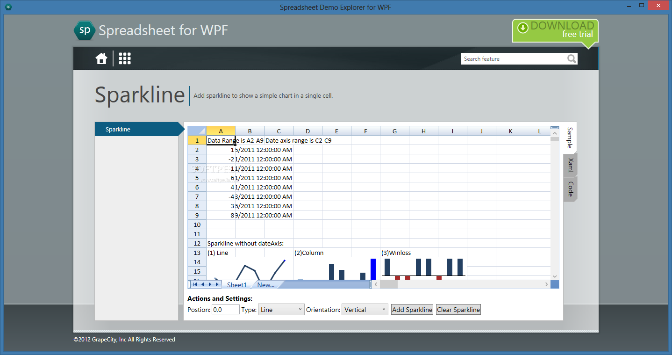
Task: Click the select-all corner of the spreadsheet
Action: point(197,131)
